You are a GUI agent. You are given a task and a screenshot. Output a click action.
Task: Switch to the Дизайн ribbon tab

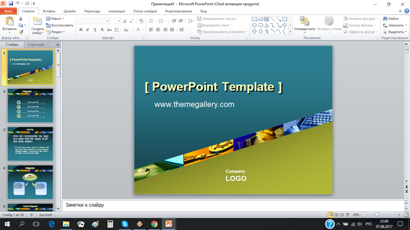pos(70,11)
